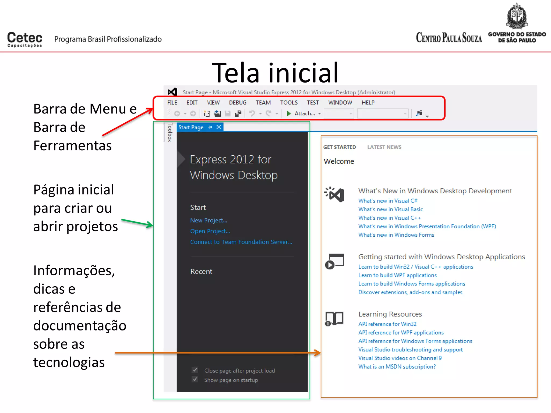Open What's new in Windows Forms link
This screenshot has height=413, width=551.
tap(396, 235)
